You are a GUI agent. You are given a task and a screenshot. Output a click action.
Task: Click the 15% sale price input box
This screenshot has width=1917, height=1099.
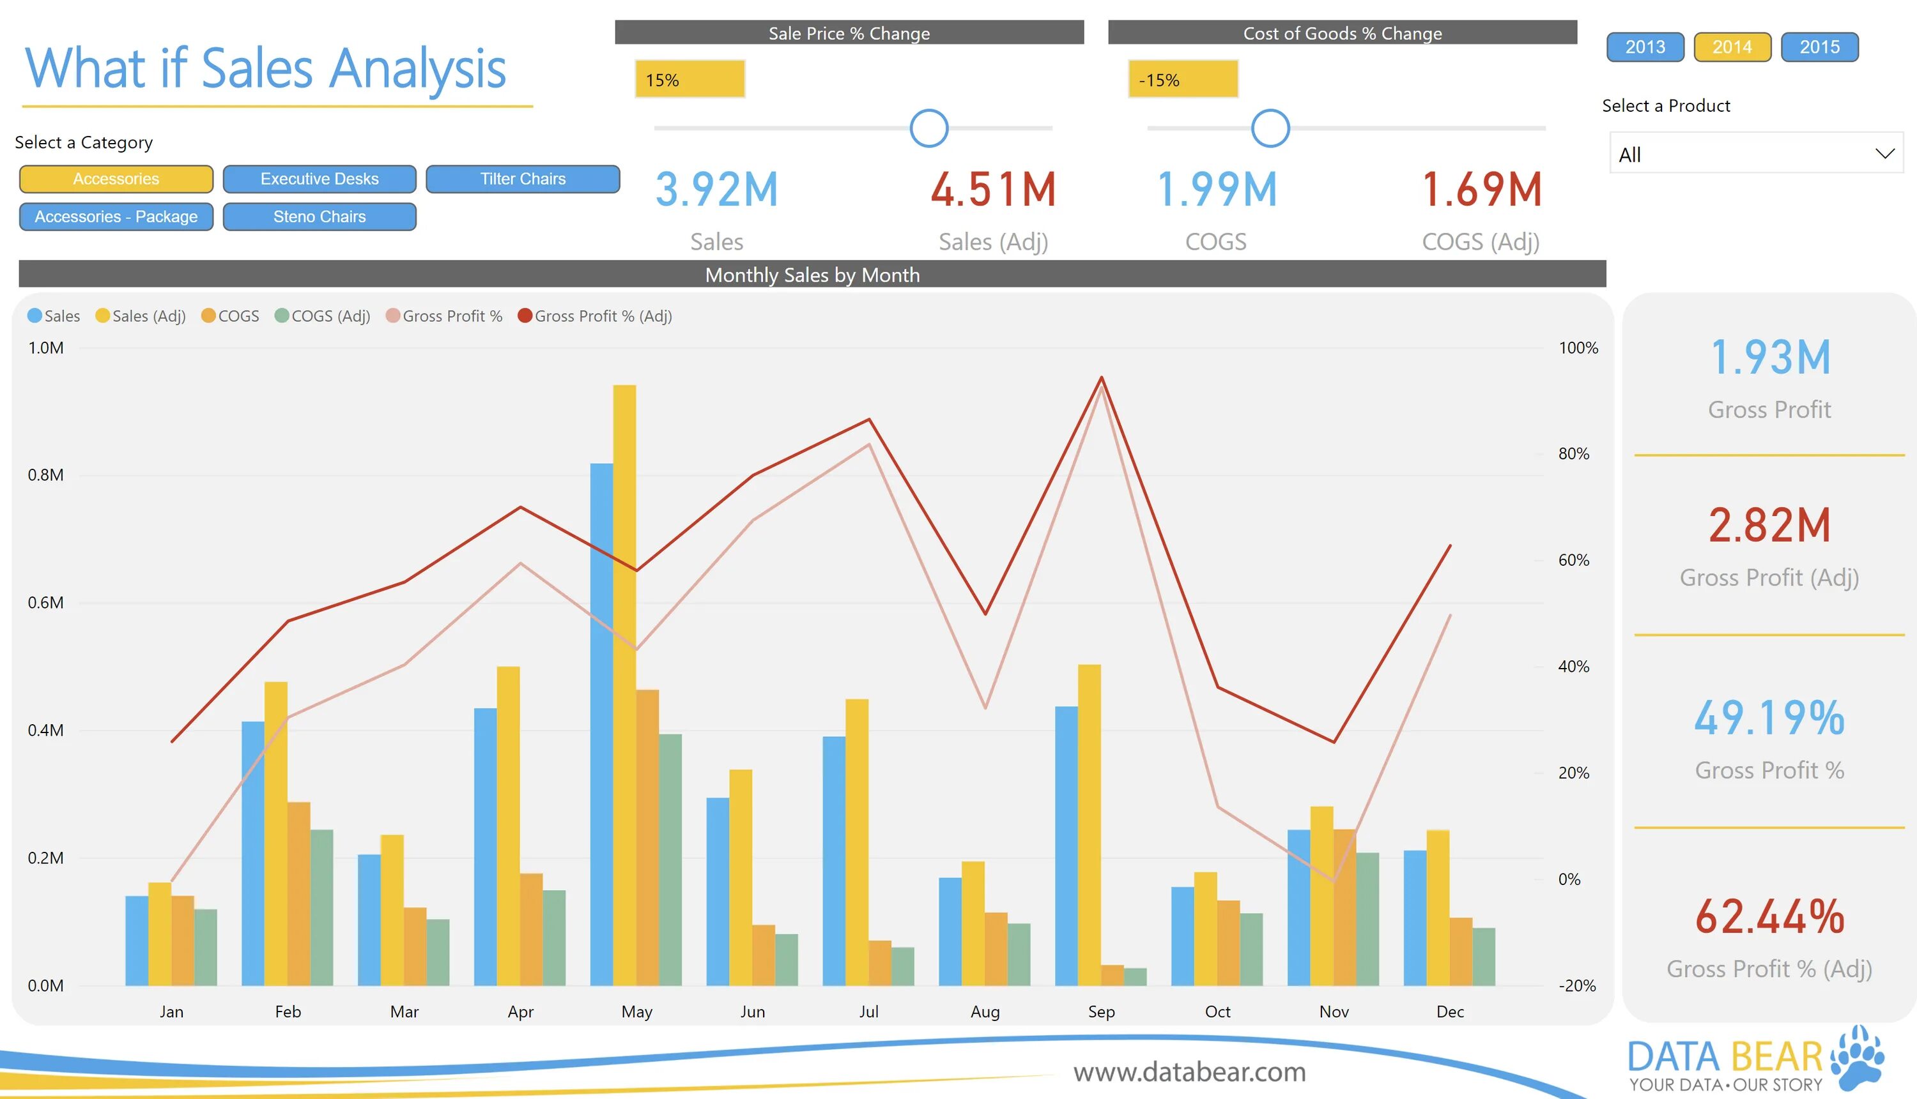690,79
